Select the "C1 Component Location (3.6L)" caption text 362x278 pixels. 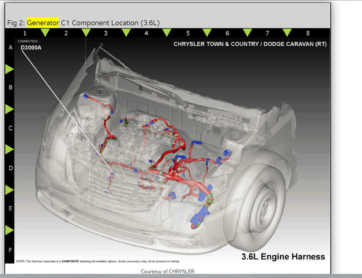click(x=110, y=23)
